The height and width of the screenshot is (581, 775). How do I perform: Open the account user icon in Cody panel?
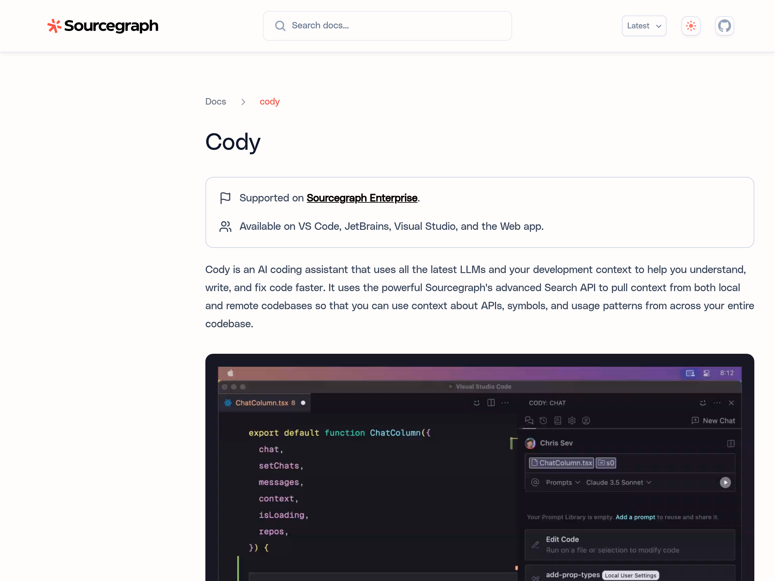[586, 420]
